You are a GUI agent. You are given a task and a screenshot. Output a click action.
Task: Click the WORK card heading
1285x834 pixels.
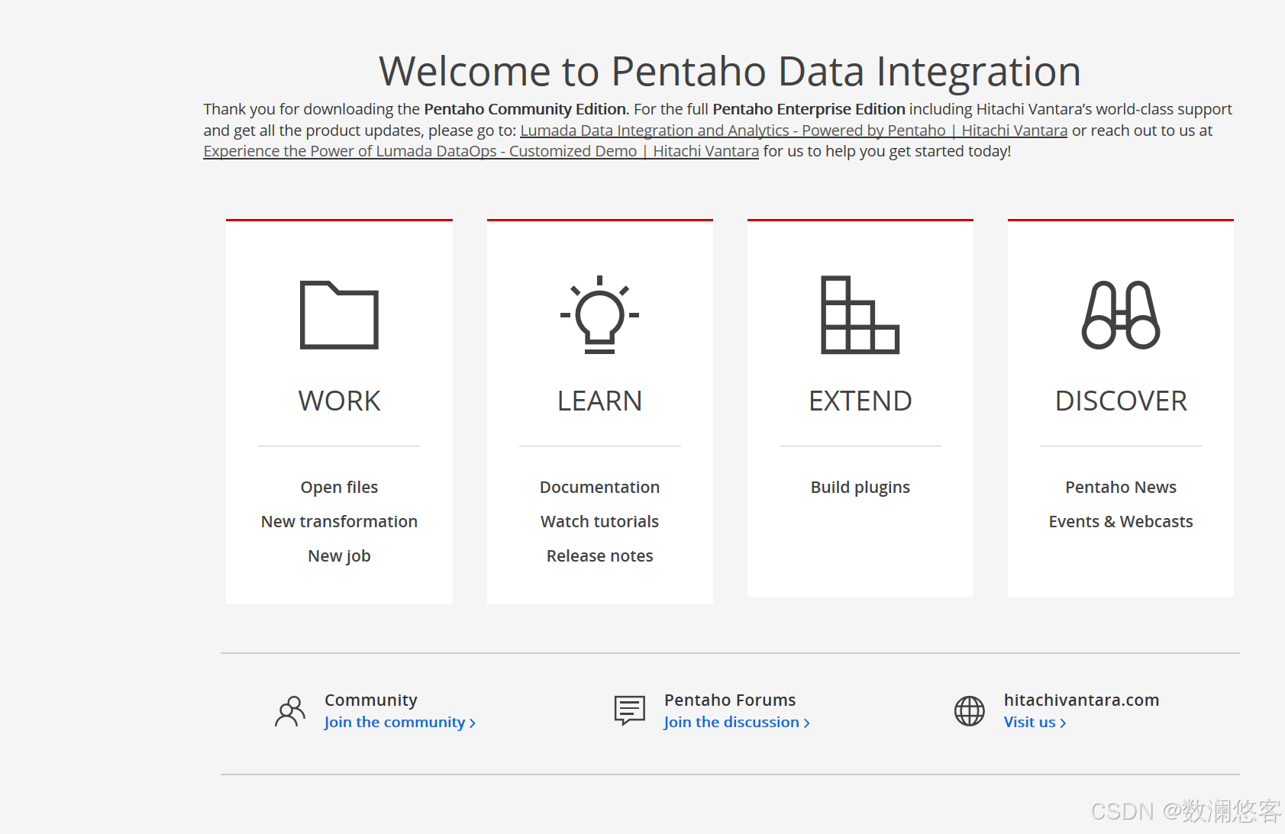click(339, 401)
